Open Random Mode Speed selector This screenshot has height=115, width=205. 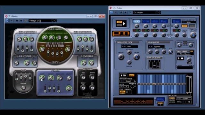point(127,81)
